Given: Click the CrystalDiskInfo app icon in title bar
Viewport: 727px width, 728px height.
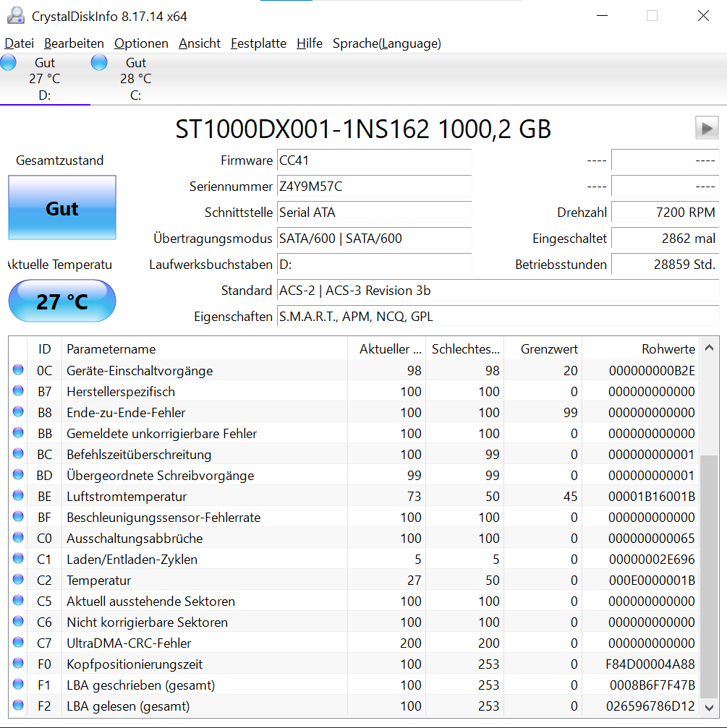Looking at the screenshot, I should 16,16.
